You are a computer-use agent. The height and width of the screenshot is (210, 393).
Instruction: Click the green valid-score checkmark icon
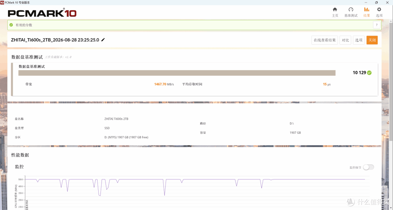click(11, 25)
